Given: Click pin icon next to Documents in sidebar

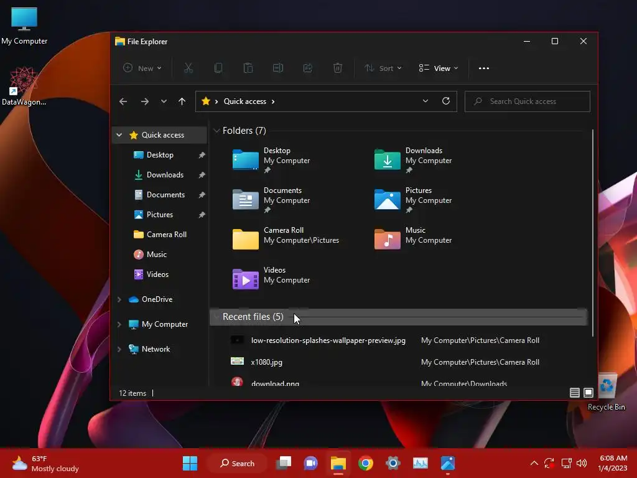Looking at the screenshot, I should (x=202, y=195).
